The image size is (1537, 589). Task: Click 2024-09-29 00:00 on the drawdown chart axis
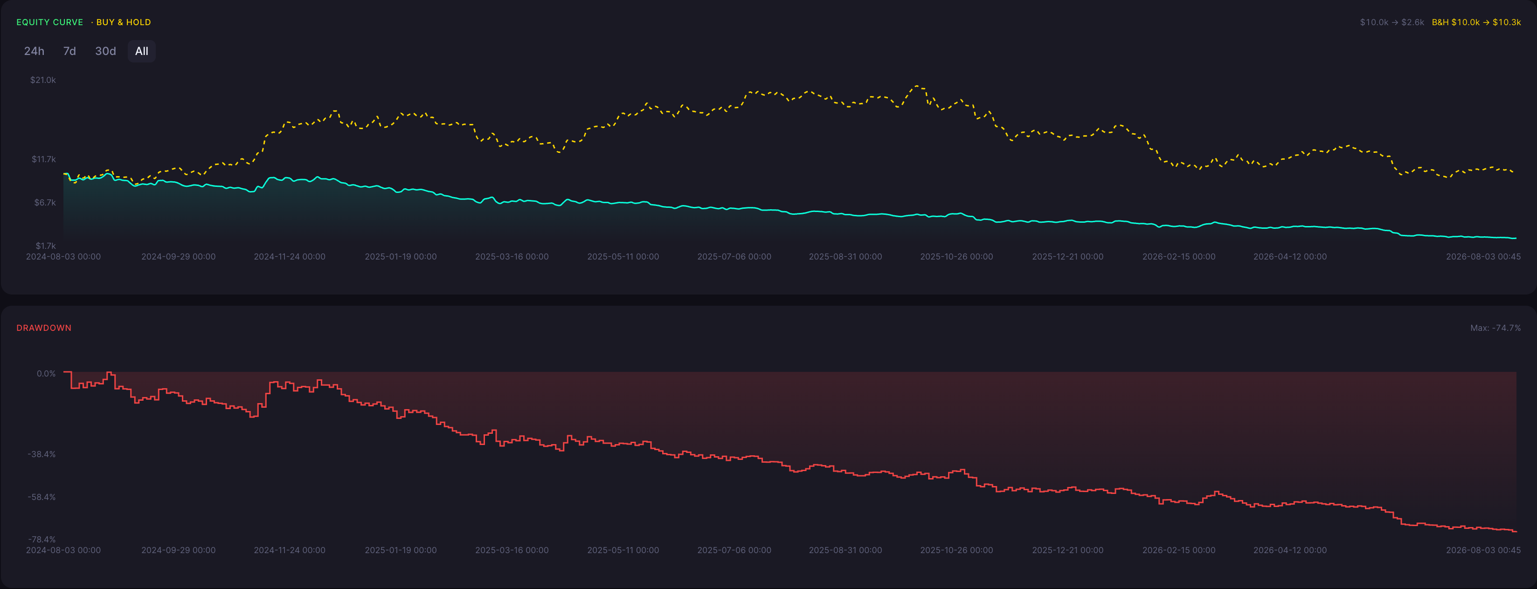point(179,550)
